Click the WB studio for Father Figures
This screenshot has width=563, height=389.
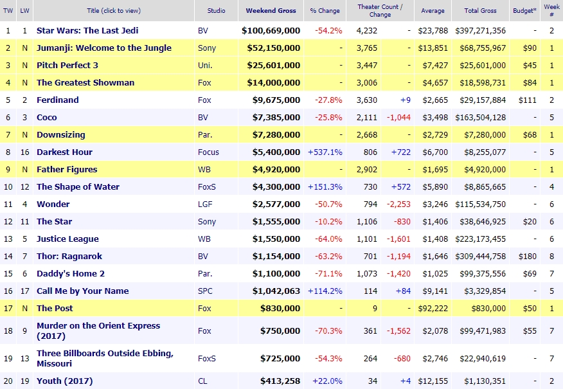click(204, 170)
